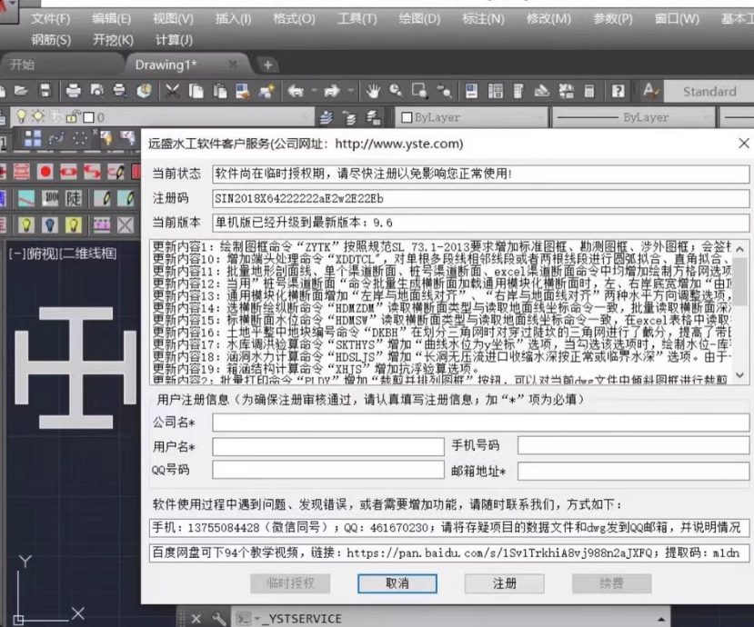Click the Save floppy disk icon

pyautogui.click(x=45, y=91)
